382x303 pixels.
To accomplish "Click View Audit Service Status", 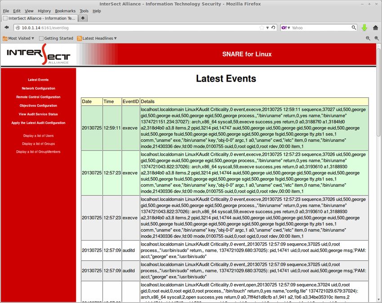I will [38, 114].
